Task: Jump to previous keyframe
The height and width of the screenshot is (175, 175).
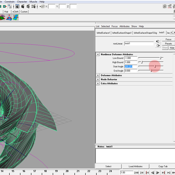Action: pyautogui.click(x=147, y=172)
